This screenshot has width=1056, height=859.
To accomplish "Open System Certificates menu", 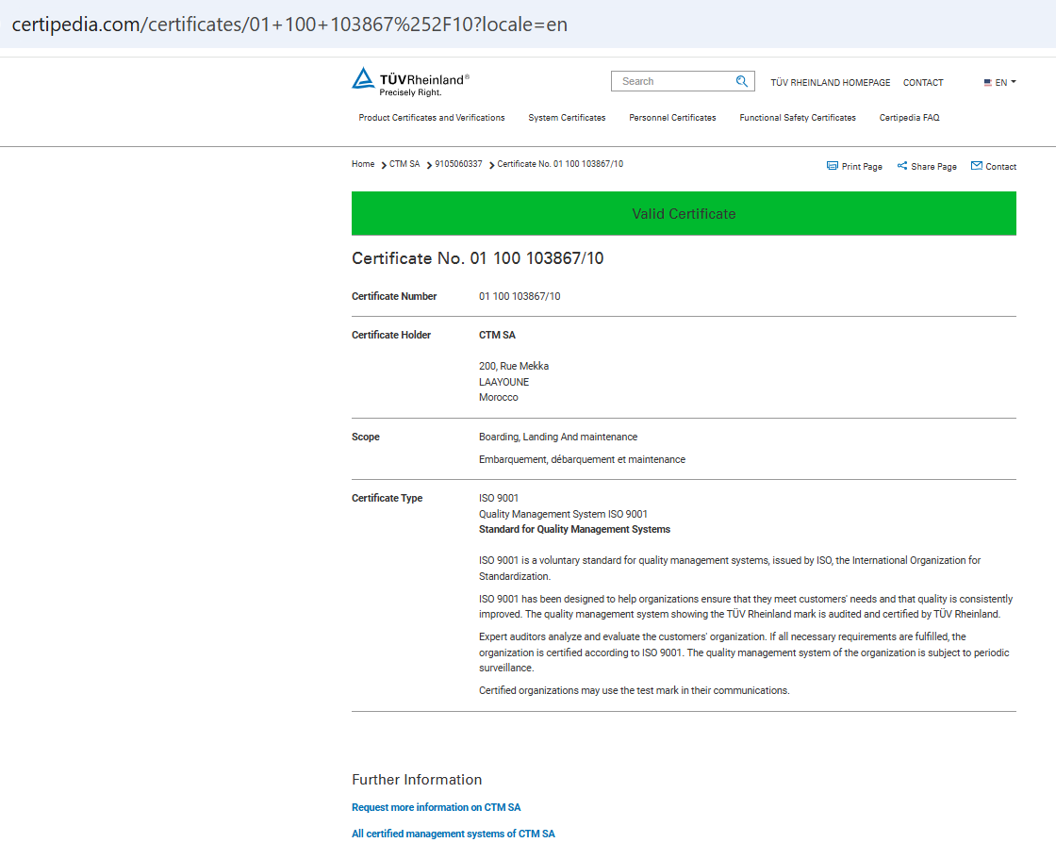I will click(567, 117).
